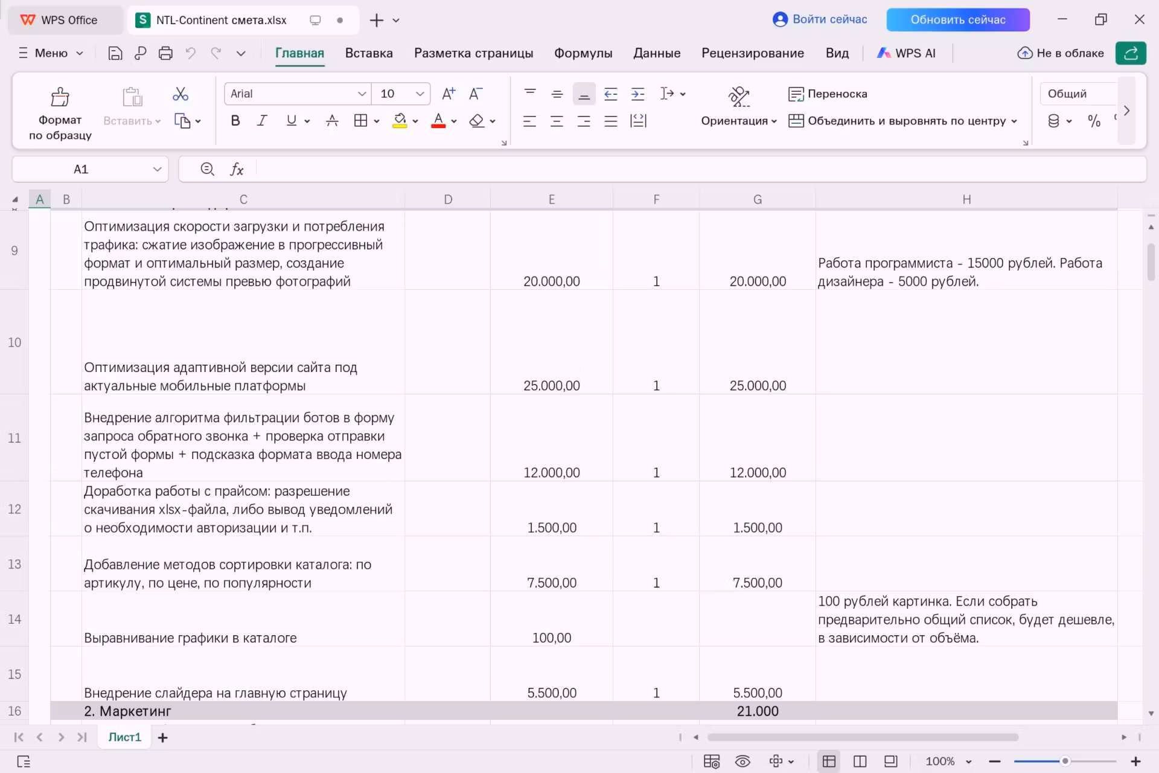
Task: Click the Currency format icon
Action: coord(1053,121)
